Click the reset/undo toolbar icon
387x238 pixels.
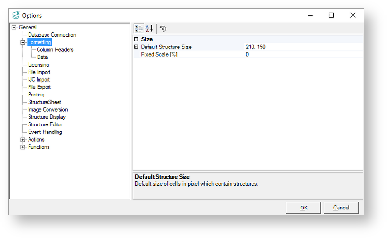[163, 29]
